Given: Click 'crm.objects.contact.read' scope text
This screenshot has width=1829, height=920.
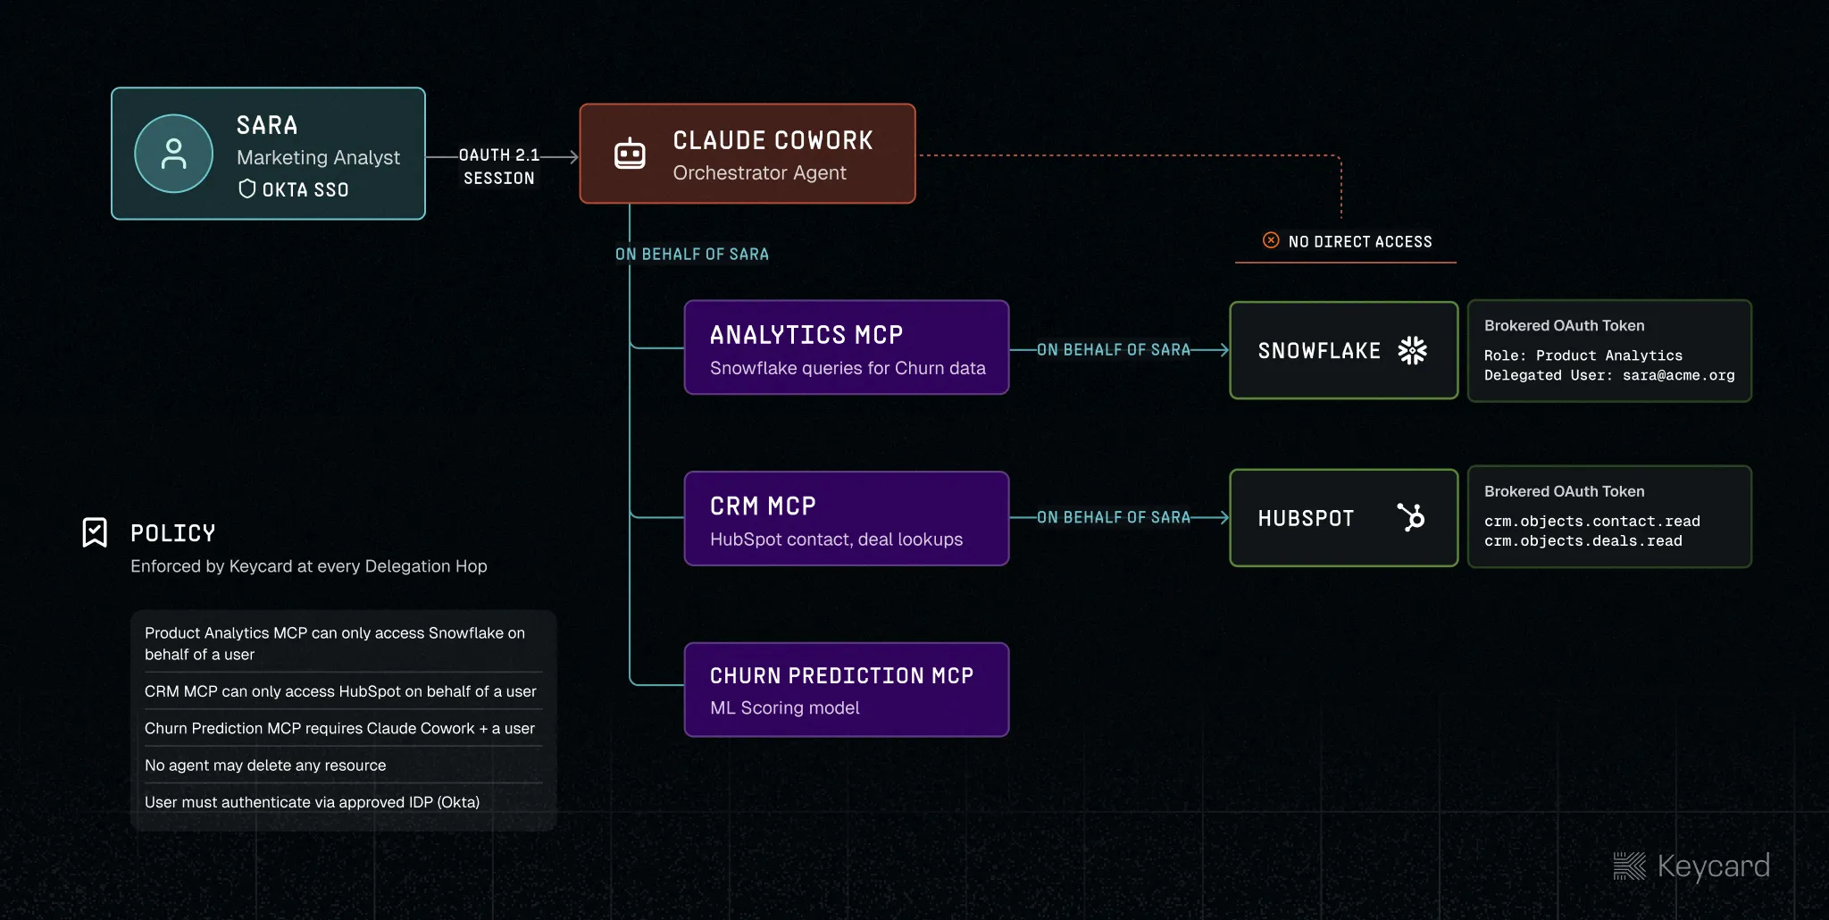Looking at the screenshot, I should pyautogui.click(x=1591, y=521).
